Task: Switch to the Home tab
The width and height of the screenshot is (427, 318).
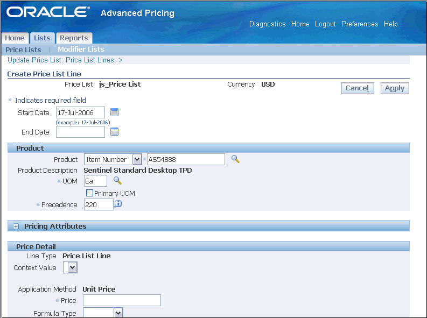Action: pyautogui.click(x=15, y=38)
